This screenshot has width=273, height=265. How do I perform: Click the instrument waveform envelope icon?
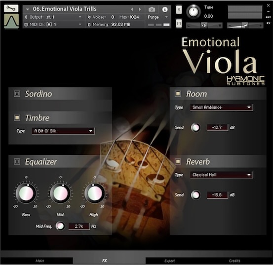tap(11, 21)
